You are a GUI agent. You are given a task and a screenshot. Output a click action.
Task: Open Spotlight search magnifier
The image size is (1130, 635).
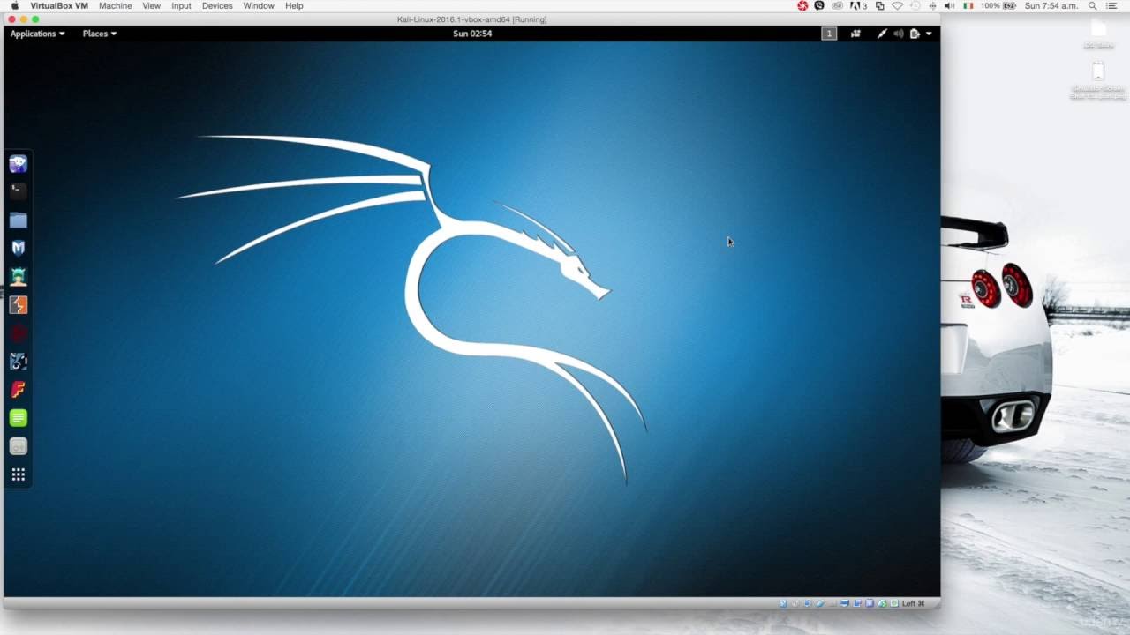1092,5
